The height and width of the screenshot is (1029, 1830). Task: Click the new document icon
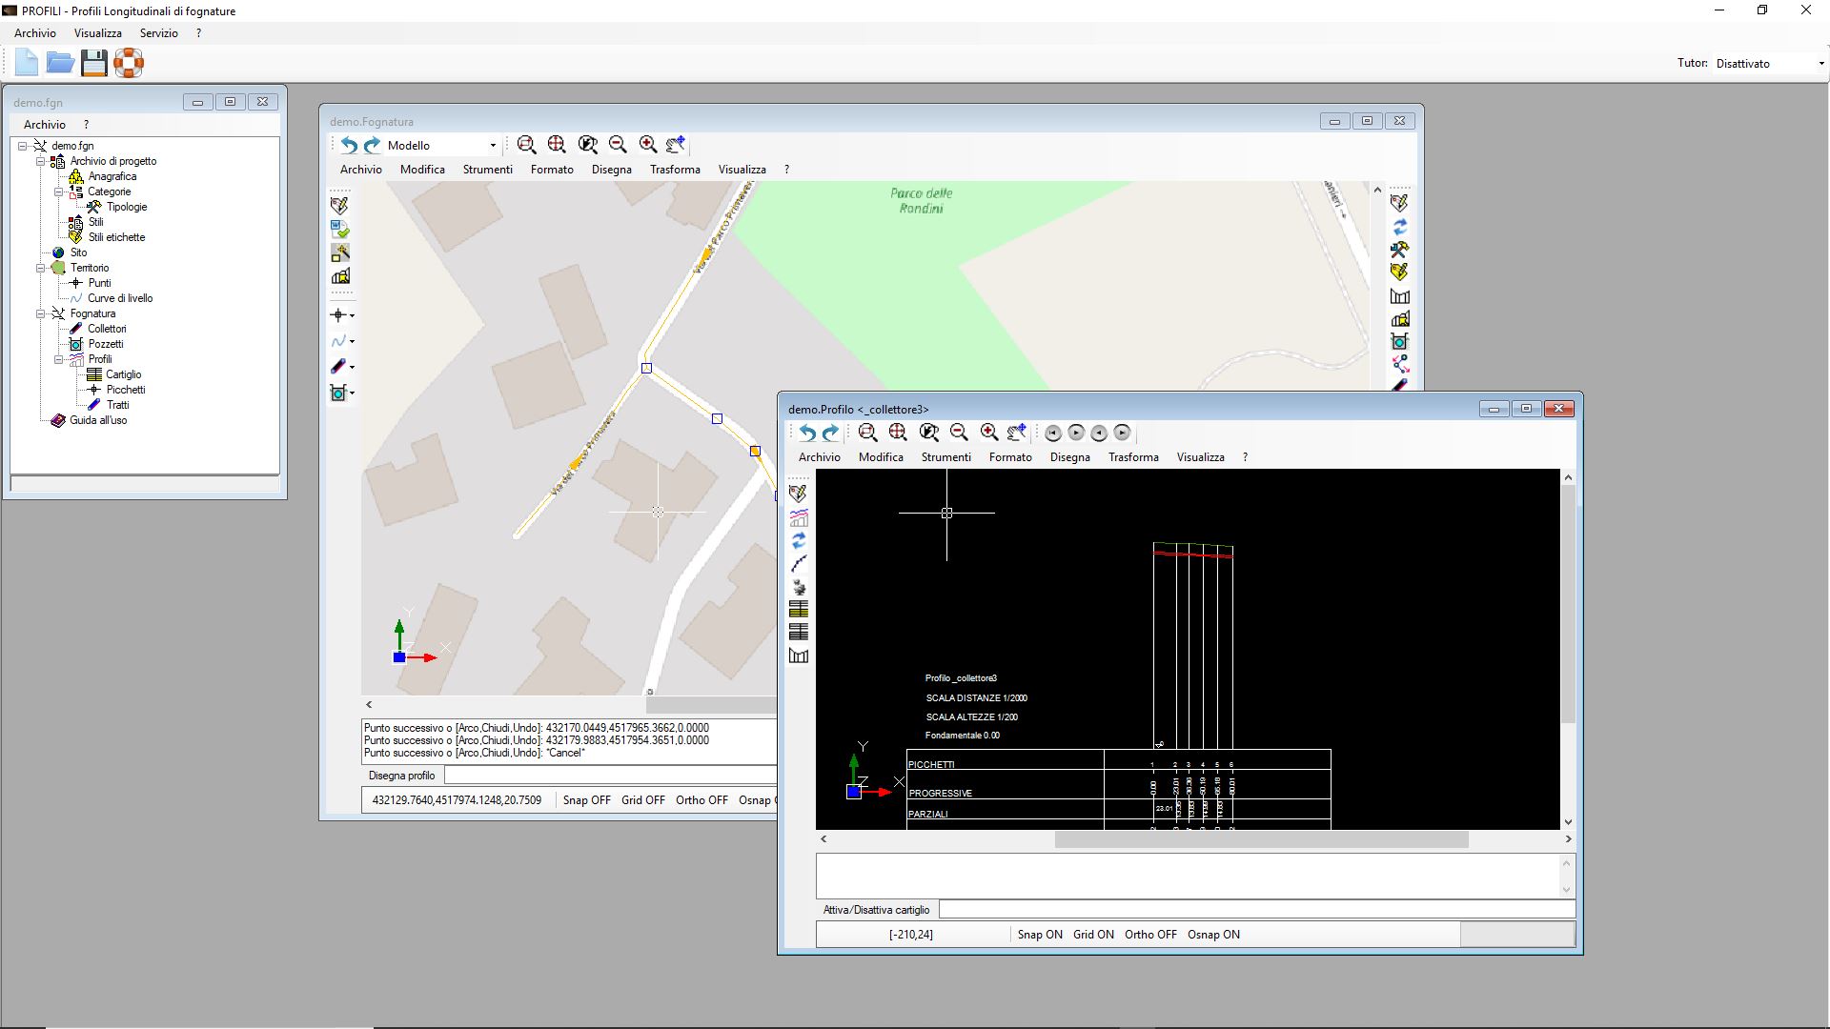[27, 64]
